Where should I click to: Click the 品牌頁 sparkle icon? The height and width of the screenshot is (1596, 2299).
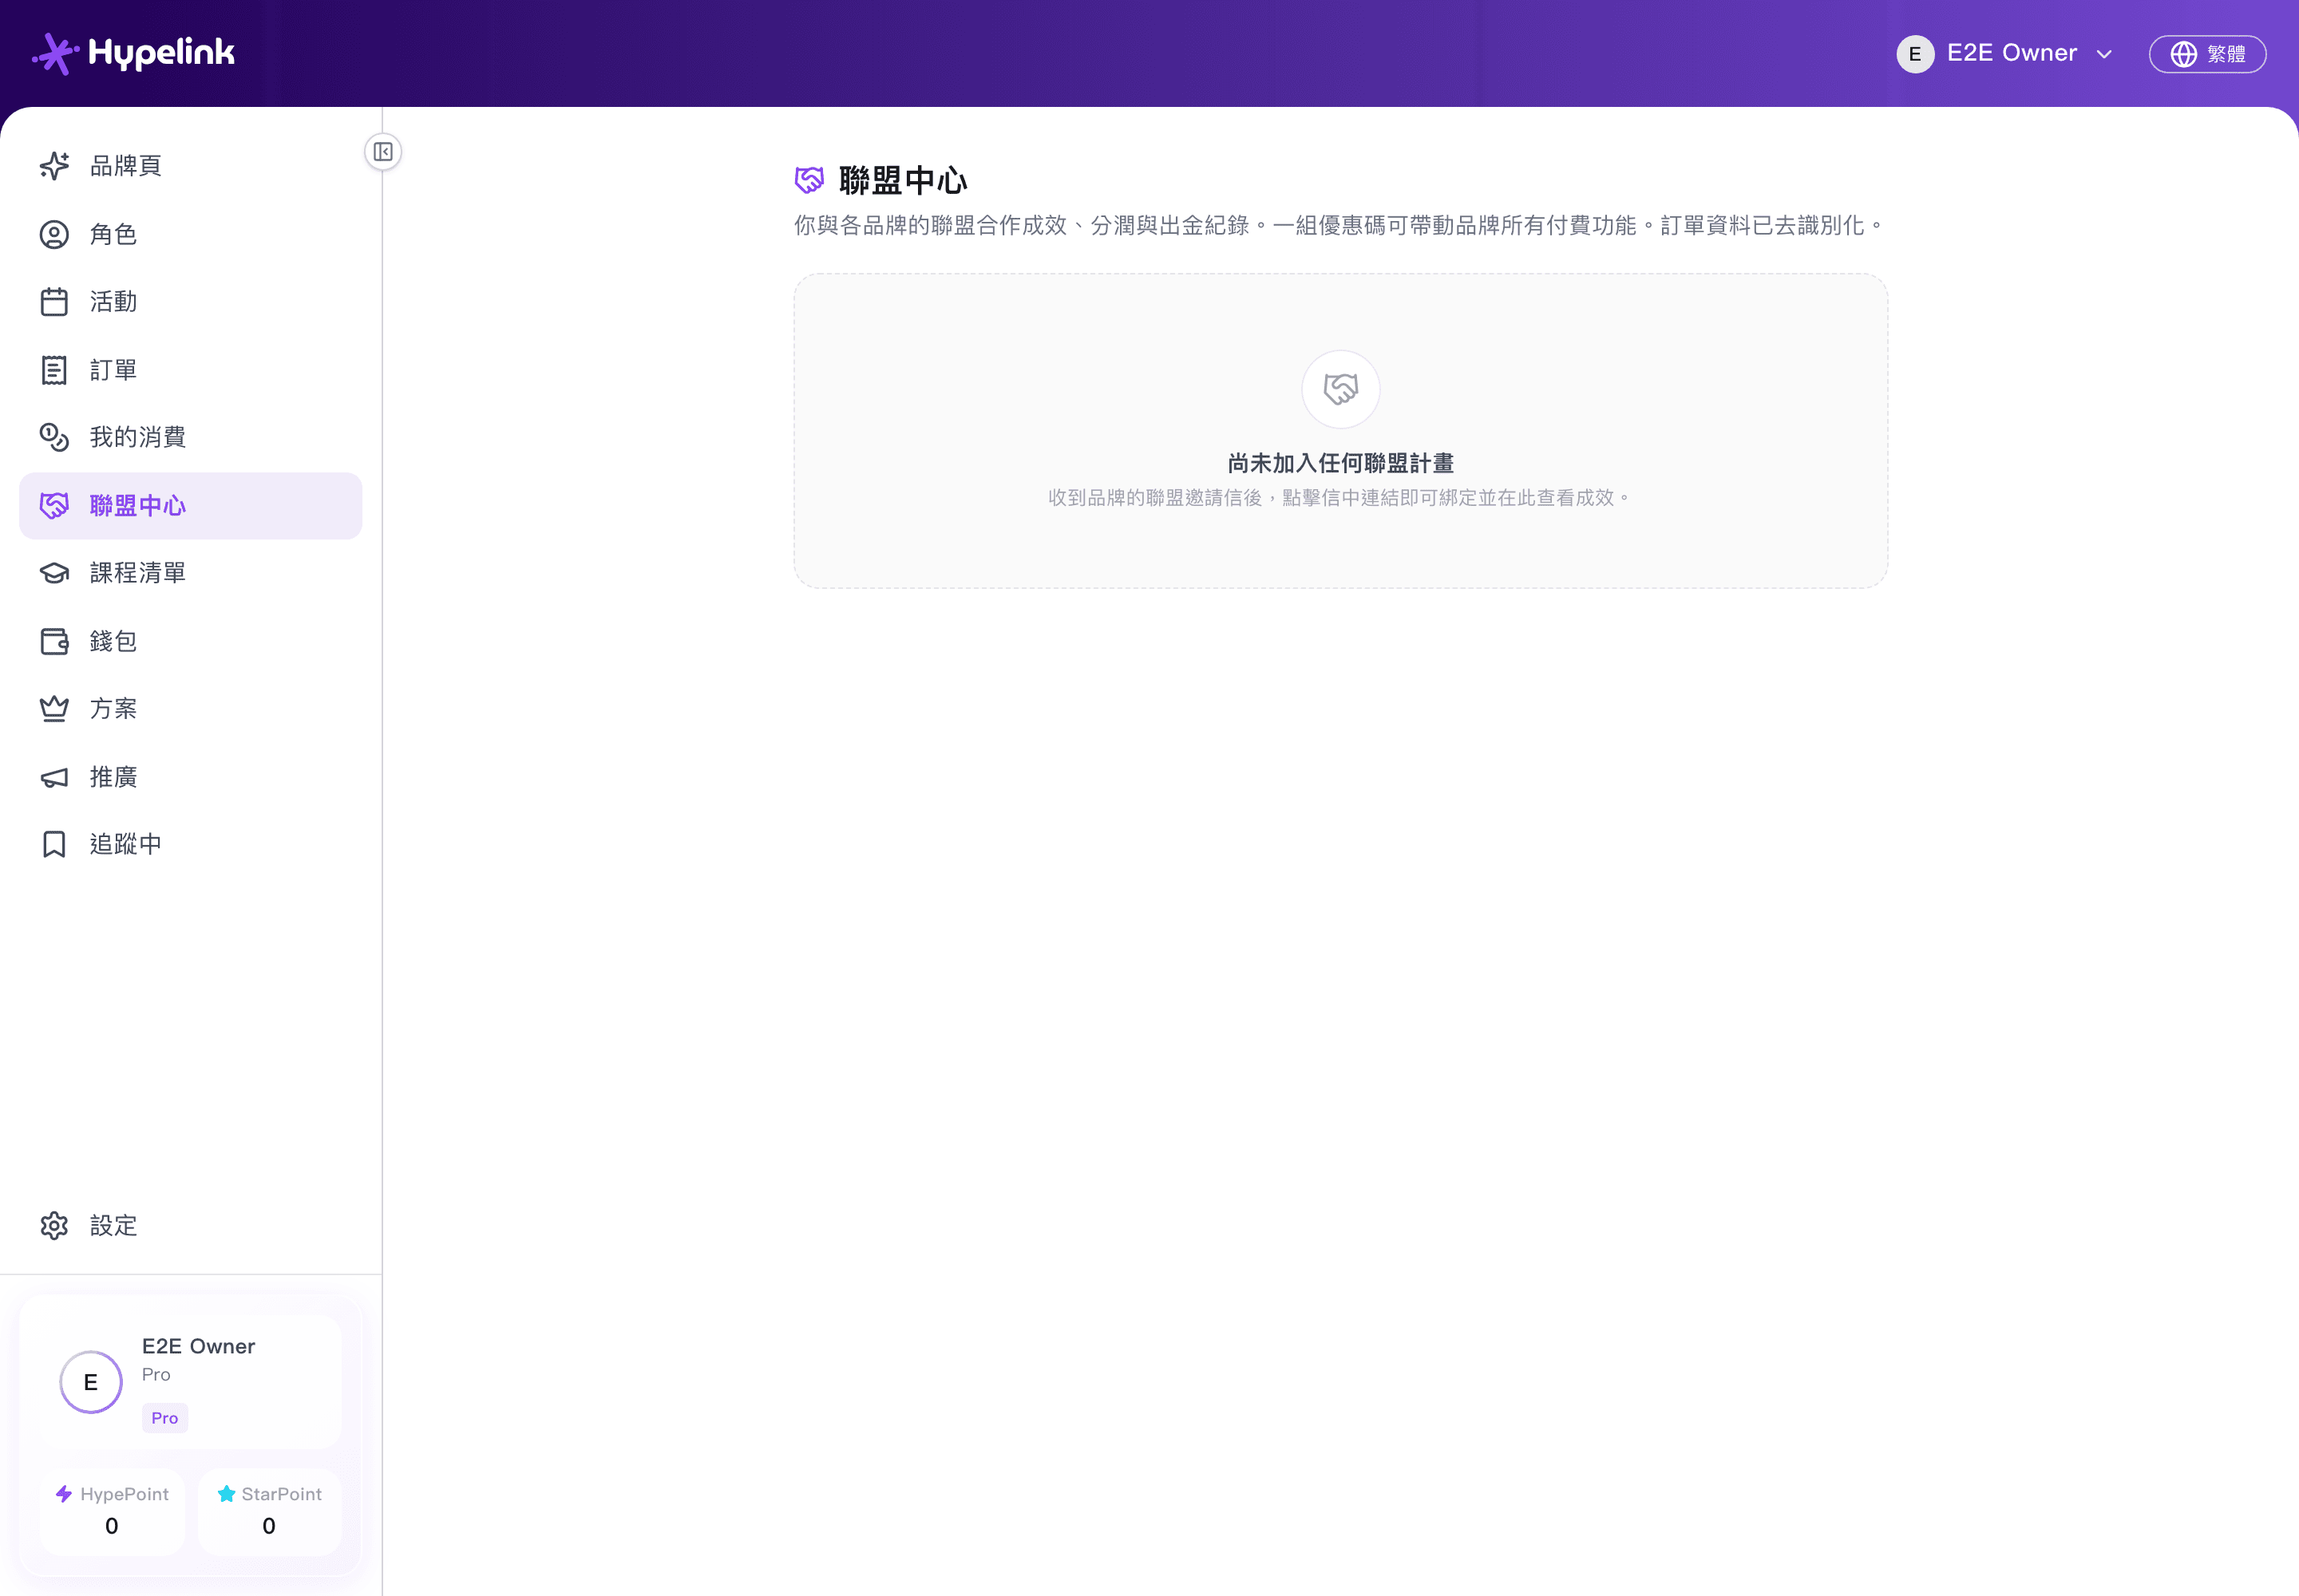(54, 166)
